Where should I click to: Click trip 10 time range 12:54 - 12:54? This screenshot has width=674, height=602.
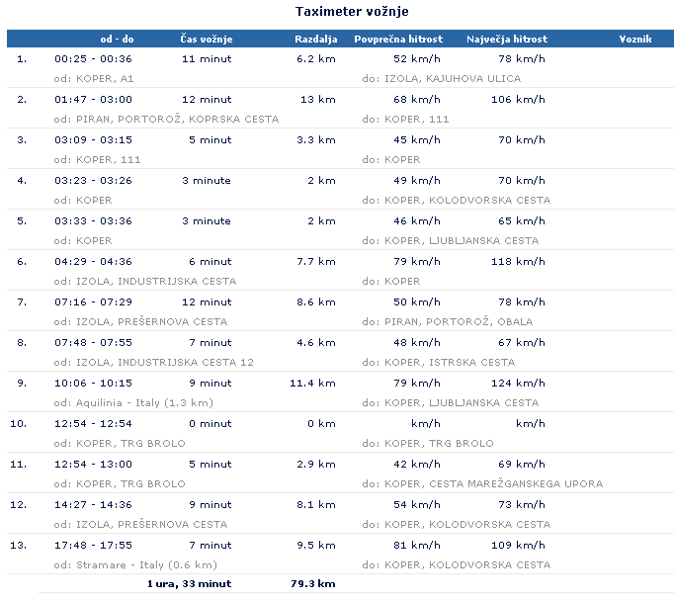(x=93, y=423)
